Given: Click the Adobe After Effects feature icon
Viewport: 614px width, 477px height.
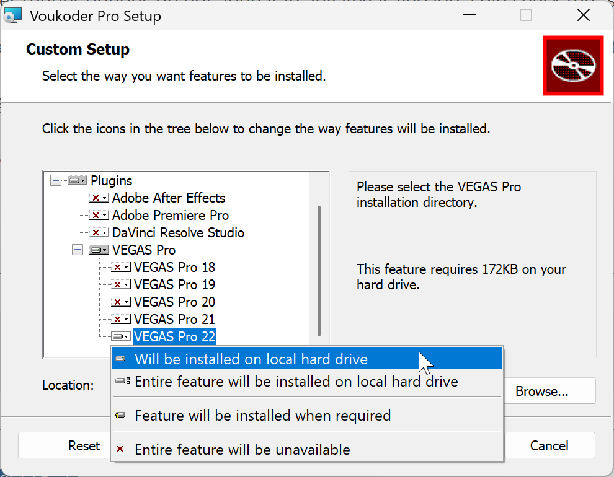Looking at the screenshot, I should point(99,198).
